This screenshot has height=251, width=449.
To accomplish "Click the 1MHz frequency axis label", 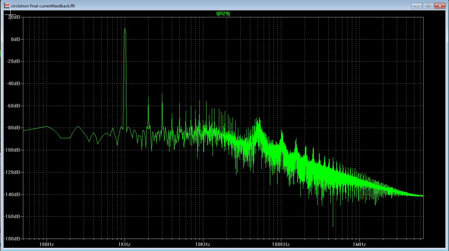I will point(359,244).
